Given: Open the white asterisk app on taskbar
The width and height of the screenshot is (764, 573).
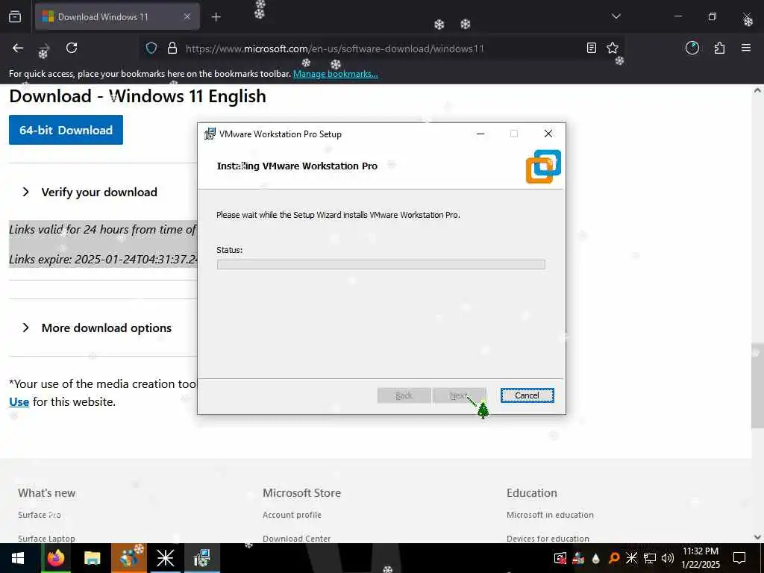Looking at the screenshot, I should coord(165,558).
